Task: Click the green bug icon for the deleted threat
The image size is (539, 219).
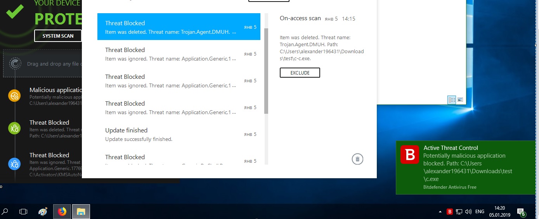Action: [x=14, y=128]
